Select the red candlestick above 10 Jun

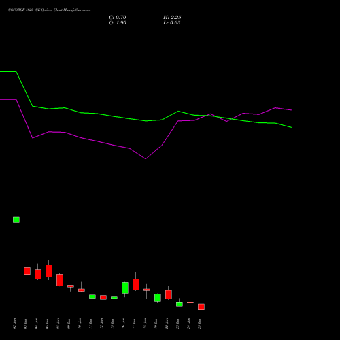click(82, 290)
